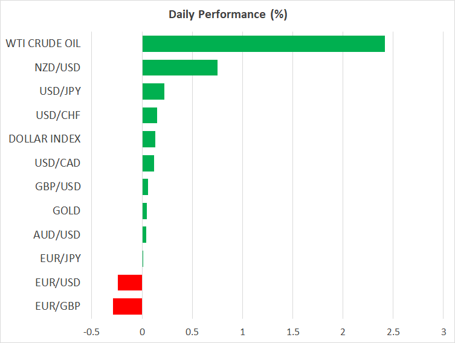
Task: Click the Daily Performance (%) chart title
Action: 227,14
